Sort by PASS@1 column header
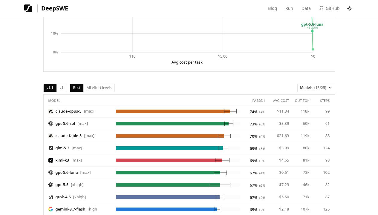The height and width of the screenshot is (215, 378). point(258,101)
